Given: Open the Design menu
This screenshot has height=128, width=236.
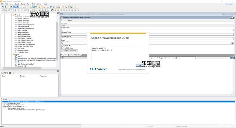Looking at the screenshot, I should pyautogui.click(x=23, y=4).
